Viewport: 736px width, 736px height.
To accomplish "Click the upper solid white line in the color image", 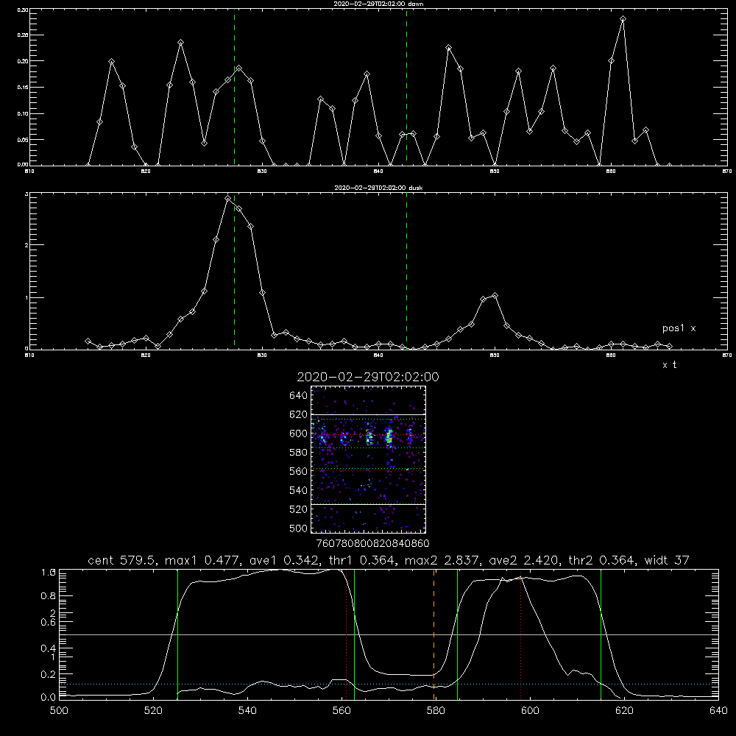I will (x=369, y=414).
